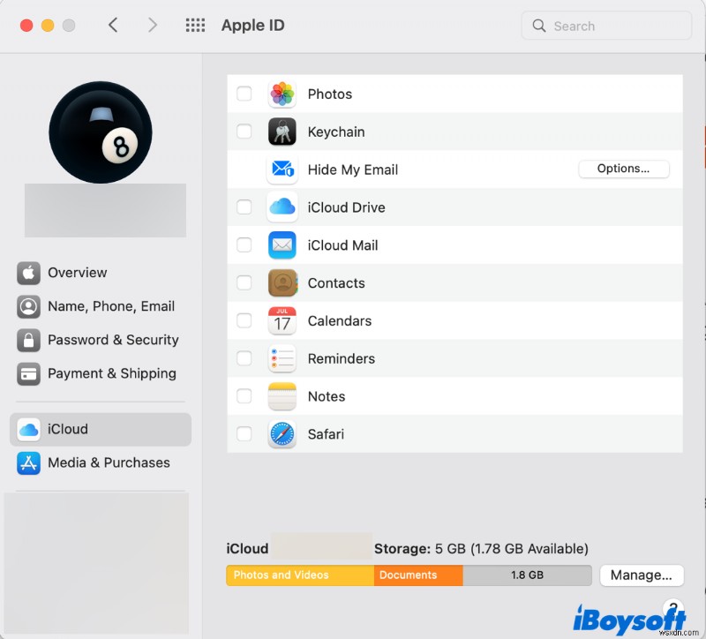706x639 pixels.
Task: Click the show all preferences grid
Action: 195,25
